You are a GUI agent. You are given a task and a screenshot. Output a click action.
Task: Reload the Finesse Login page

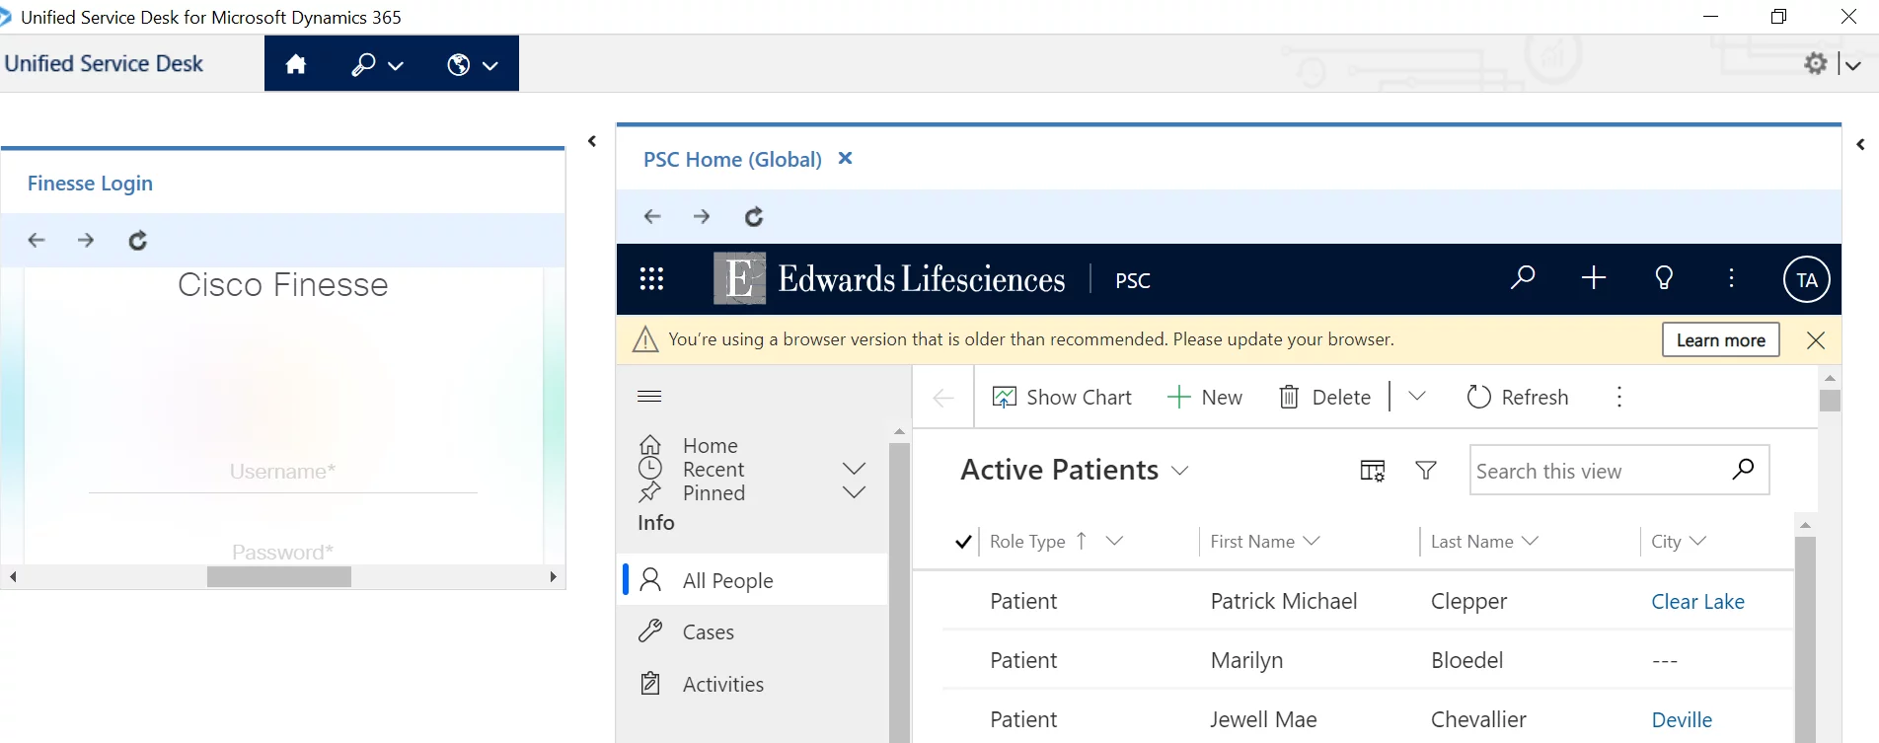pyautogui.click(x=138, y=240)
